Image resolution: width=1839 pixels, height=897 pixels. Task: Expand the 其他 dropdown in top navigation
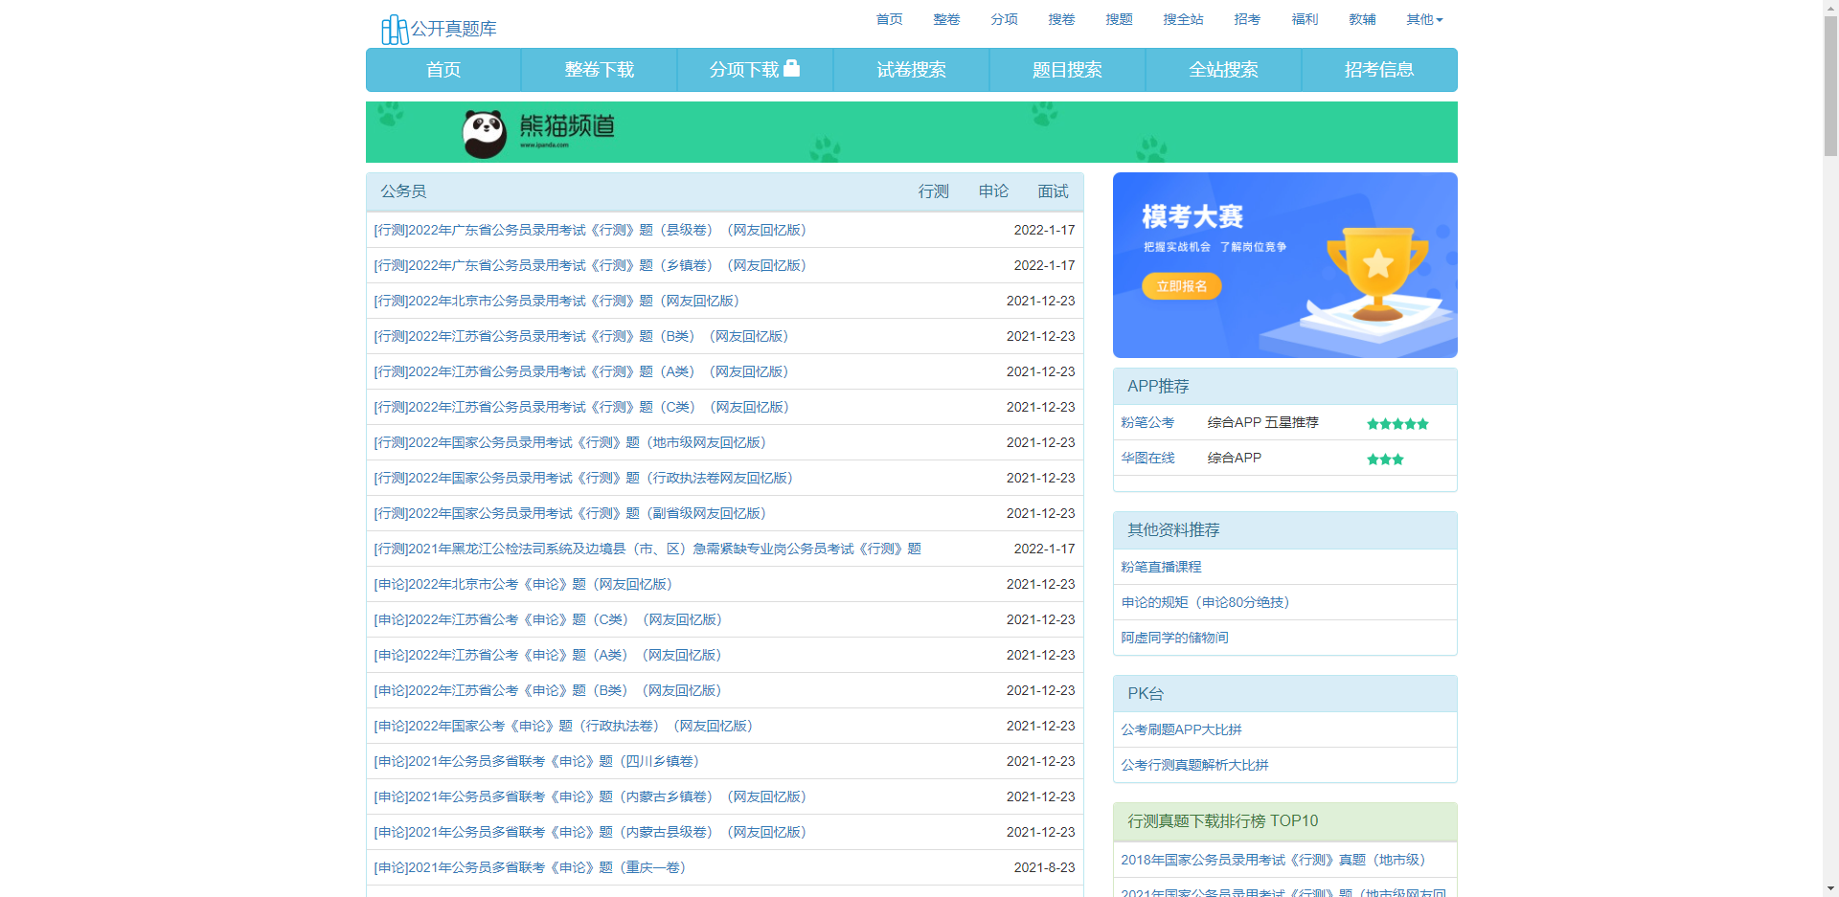1423,19
